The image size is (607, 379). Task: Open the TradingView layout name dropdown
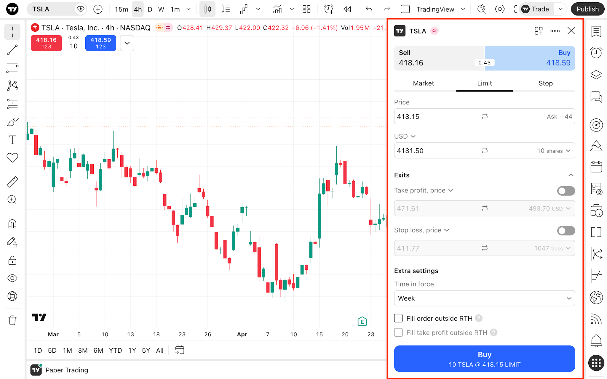[x=440, y=9]
